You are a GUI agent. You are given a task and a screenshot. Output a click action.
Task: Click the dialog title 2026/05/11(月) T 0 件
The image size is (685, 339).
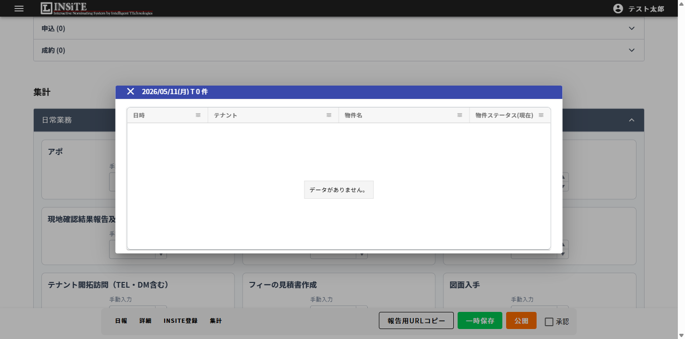point(175,92)
